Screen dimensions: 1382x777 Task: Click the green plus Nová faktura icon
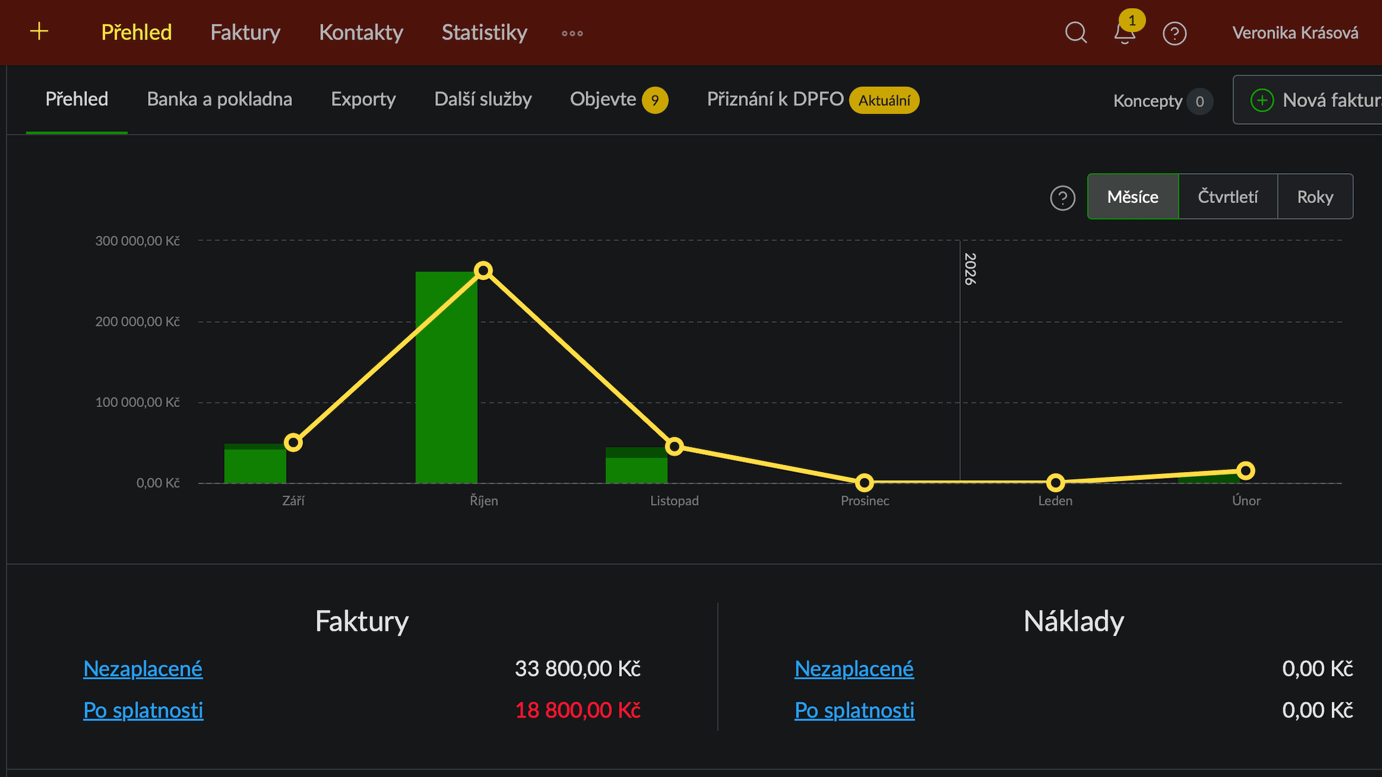point(1262,100)
